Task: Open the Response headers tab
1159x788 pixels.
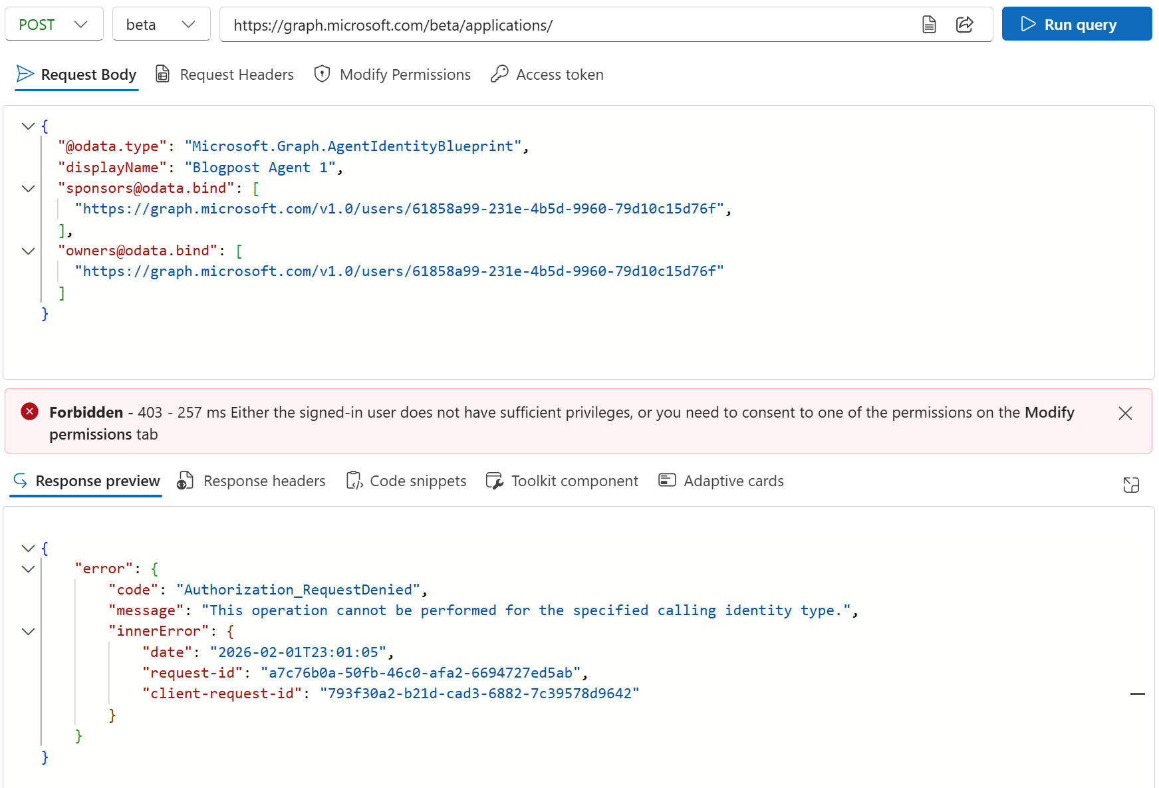Action: click(x=251, y=481)
